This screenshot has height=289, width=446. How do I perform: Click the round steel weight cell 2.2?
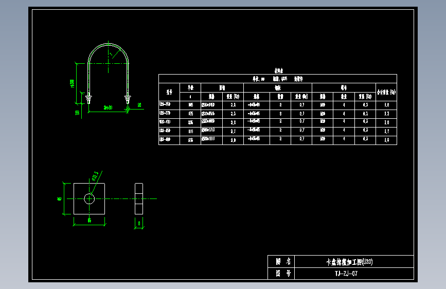click(x=233, y=105)
